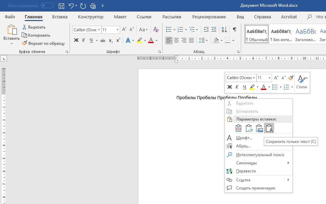Switch to the Вставка tab

pyautogui.click(x=60, y=17)
